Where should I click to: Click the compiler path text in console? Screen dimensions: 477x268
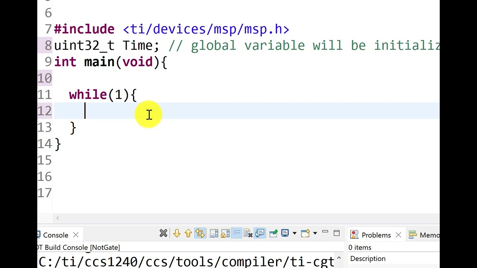(186, 262)
